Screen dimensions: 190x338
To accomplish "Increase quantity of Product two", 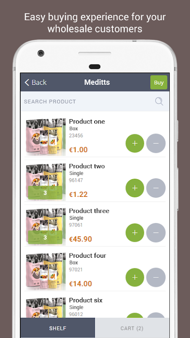I will point(135,188).
